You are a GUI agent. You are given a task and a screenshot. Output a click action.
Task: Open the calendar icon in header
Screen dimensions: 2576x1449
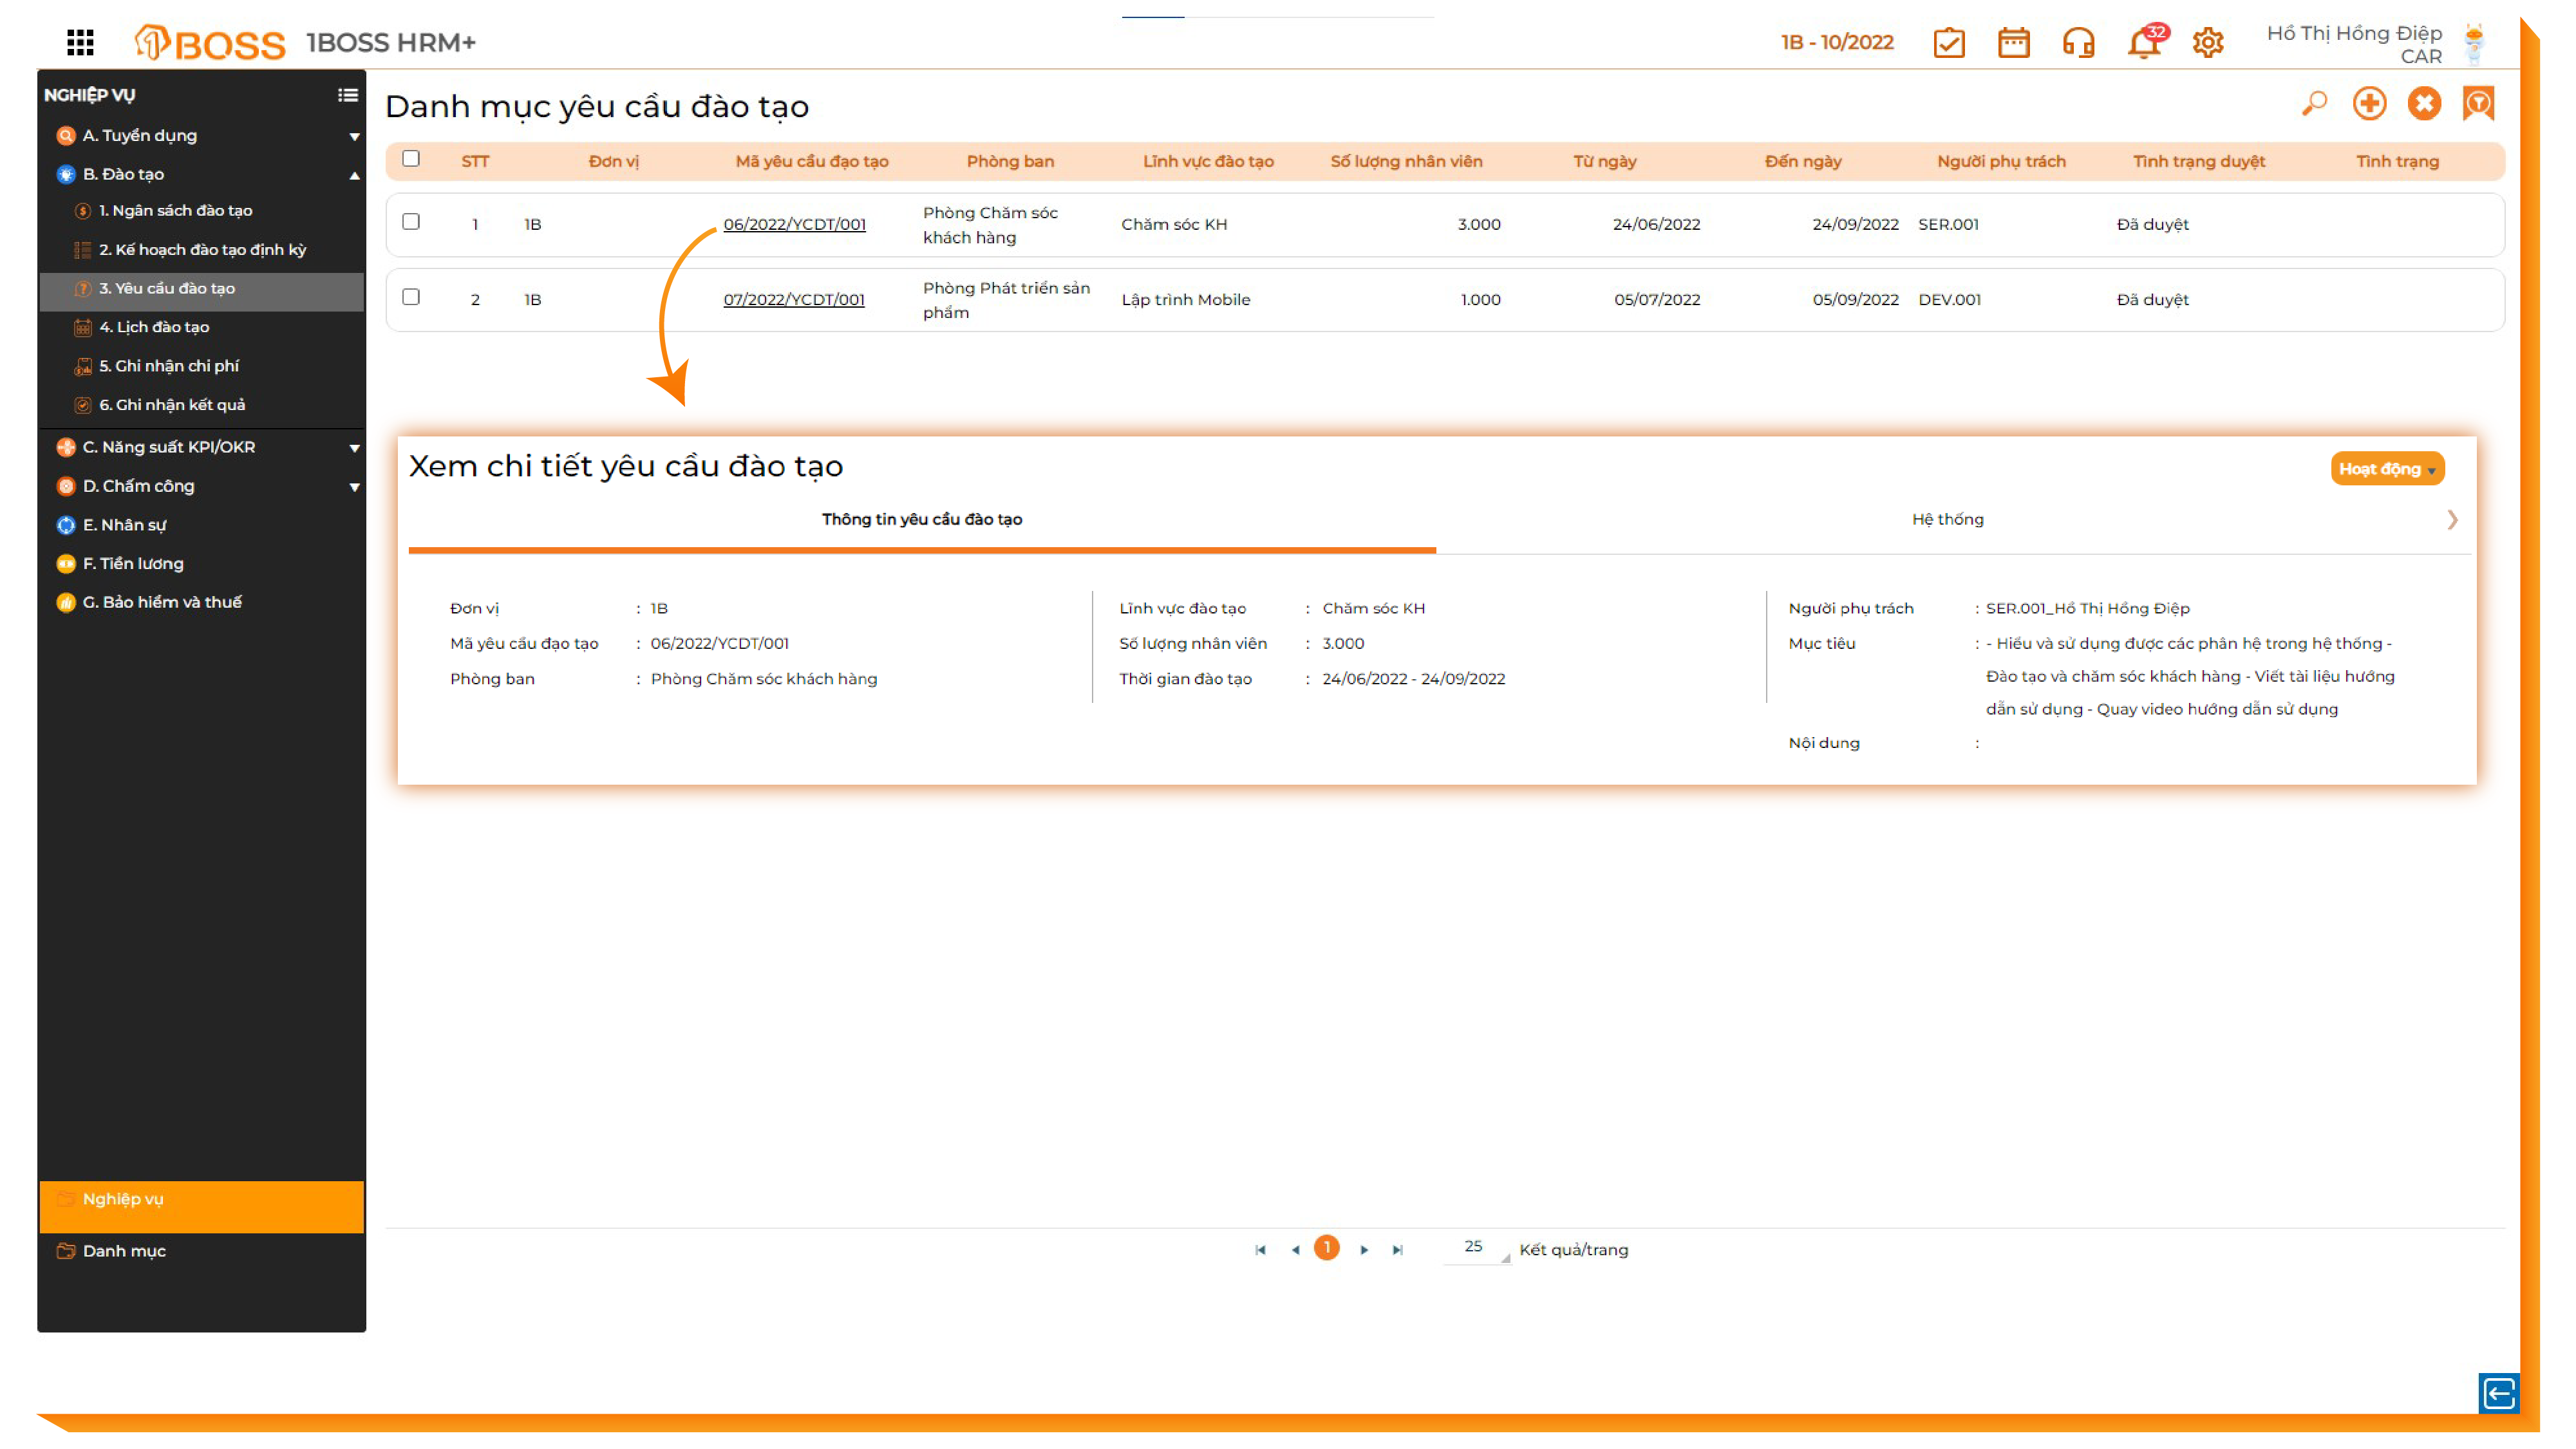point(2013,43)
